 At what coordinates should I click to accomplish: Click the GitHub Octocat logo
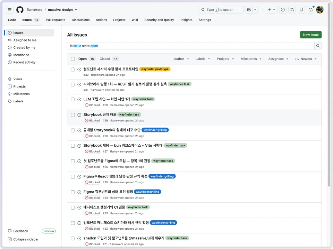20,10
